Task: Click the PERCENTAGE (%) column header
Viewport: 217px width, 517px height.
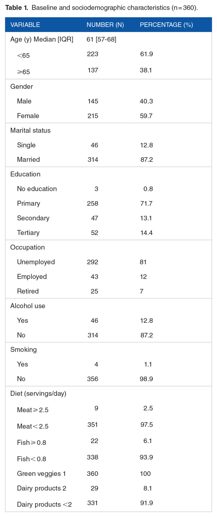Action: 166,25
